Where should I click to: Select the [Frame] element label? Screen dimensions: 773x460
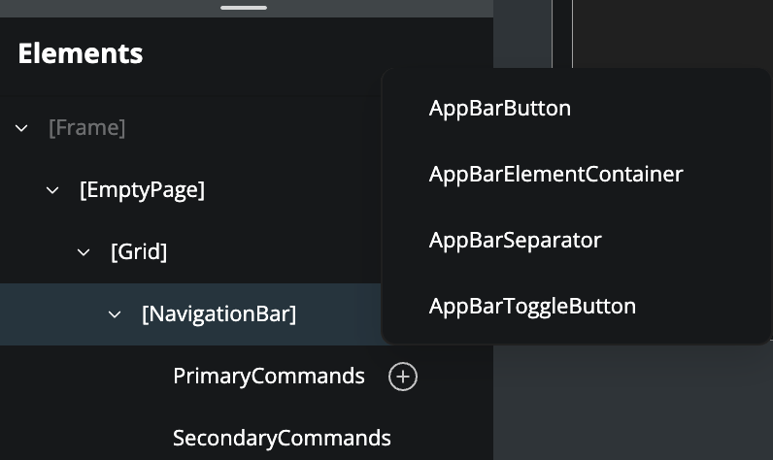pos(87,128)
